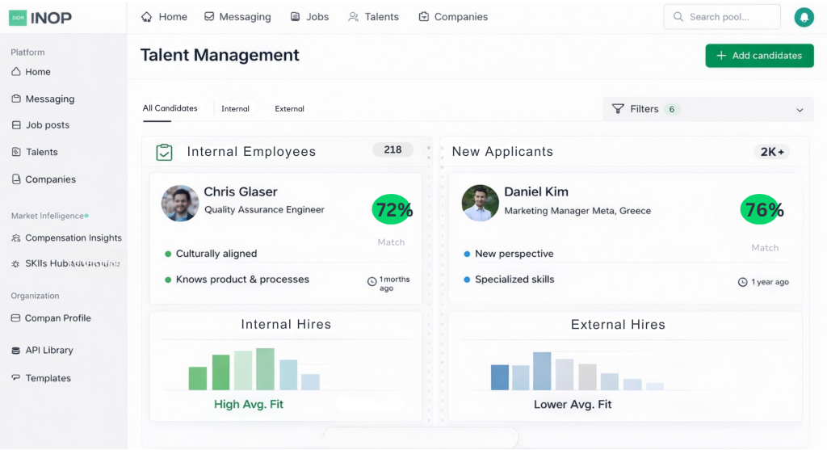Click in the Search pool field
The height and width of the screenshot is (450, 827).
pyautogui.click(x=721, y=17)
